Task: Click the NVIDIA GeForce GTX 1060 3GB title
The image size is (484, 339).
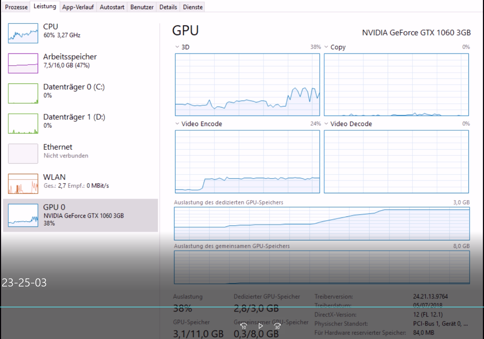Action: pos(416,33)
